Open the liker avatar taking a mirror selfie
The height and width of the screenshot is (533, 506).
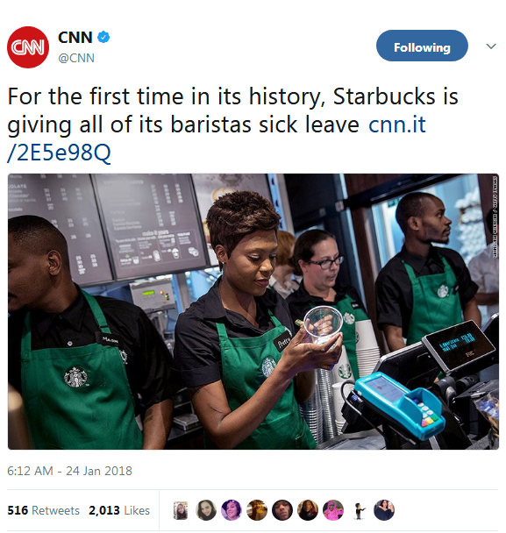(384, 510)
